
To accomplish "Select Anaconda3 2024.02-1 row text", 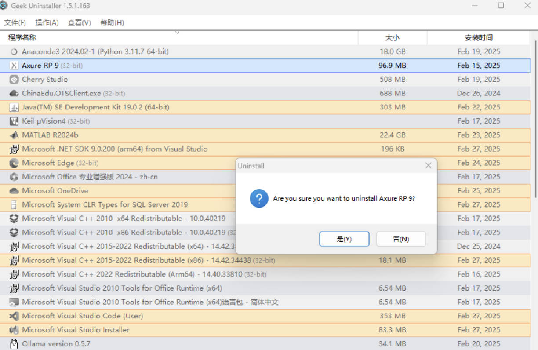I will coord(95,51).
